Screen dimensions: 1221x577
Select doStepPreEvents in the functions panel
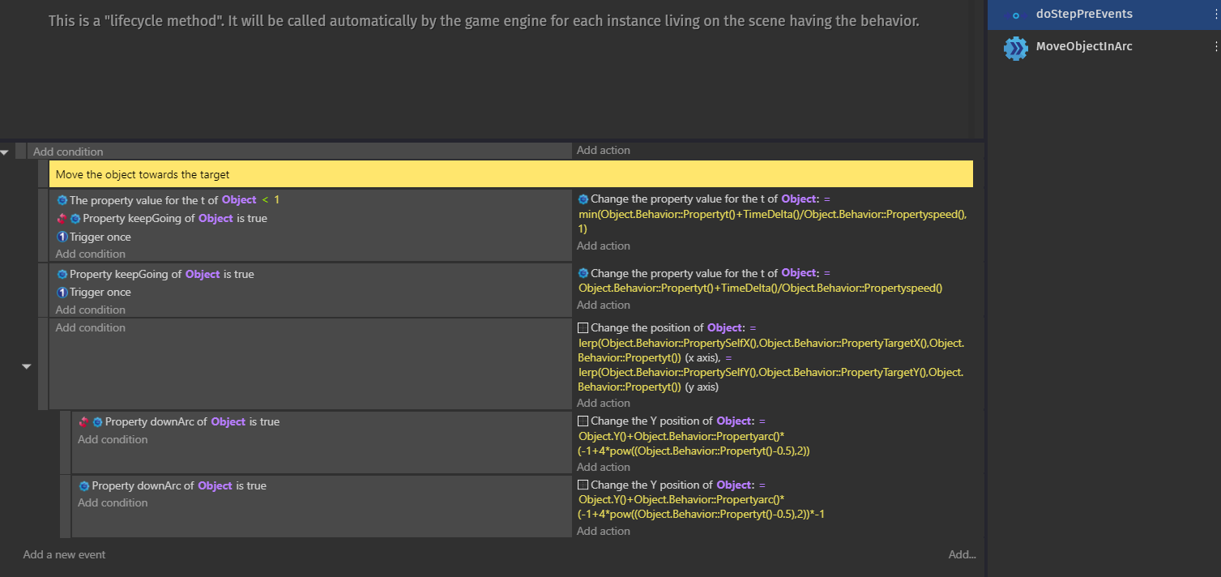tap(1084, 14)
